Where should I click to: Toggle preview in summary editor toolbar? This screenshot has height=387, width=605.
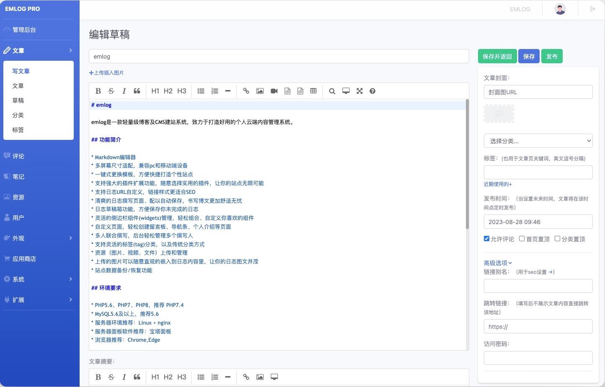click(274, 377)
